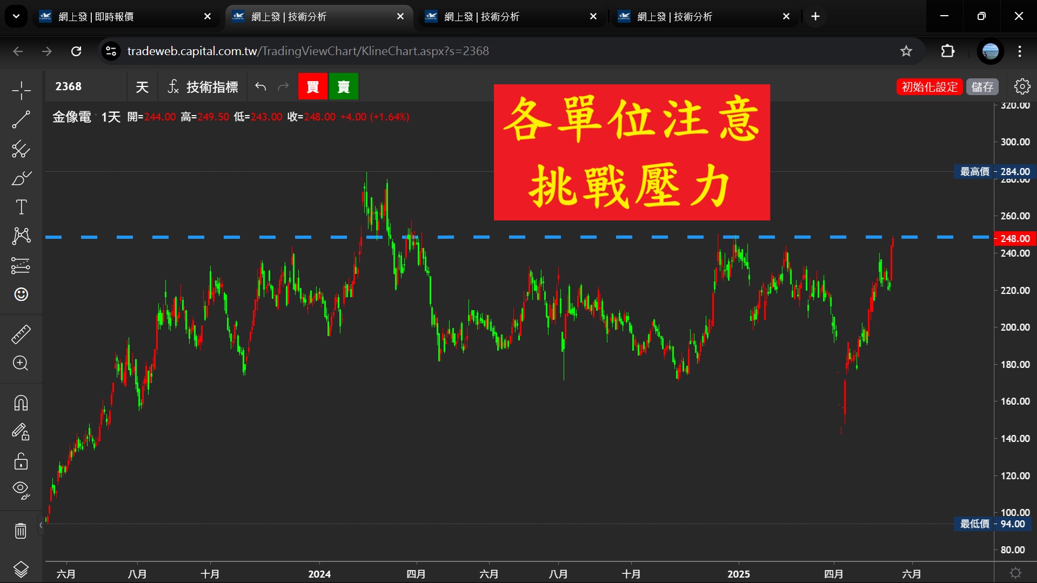1037x583 pixels.
Task: Select the Text annotation tool
Action: 21,207
